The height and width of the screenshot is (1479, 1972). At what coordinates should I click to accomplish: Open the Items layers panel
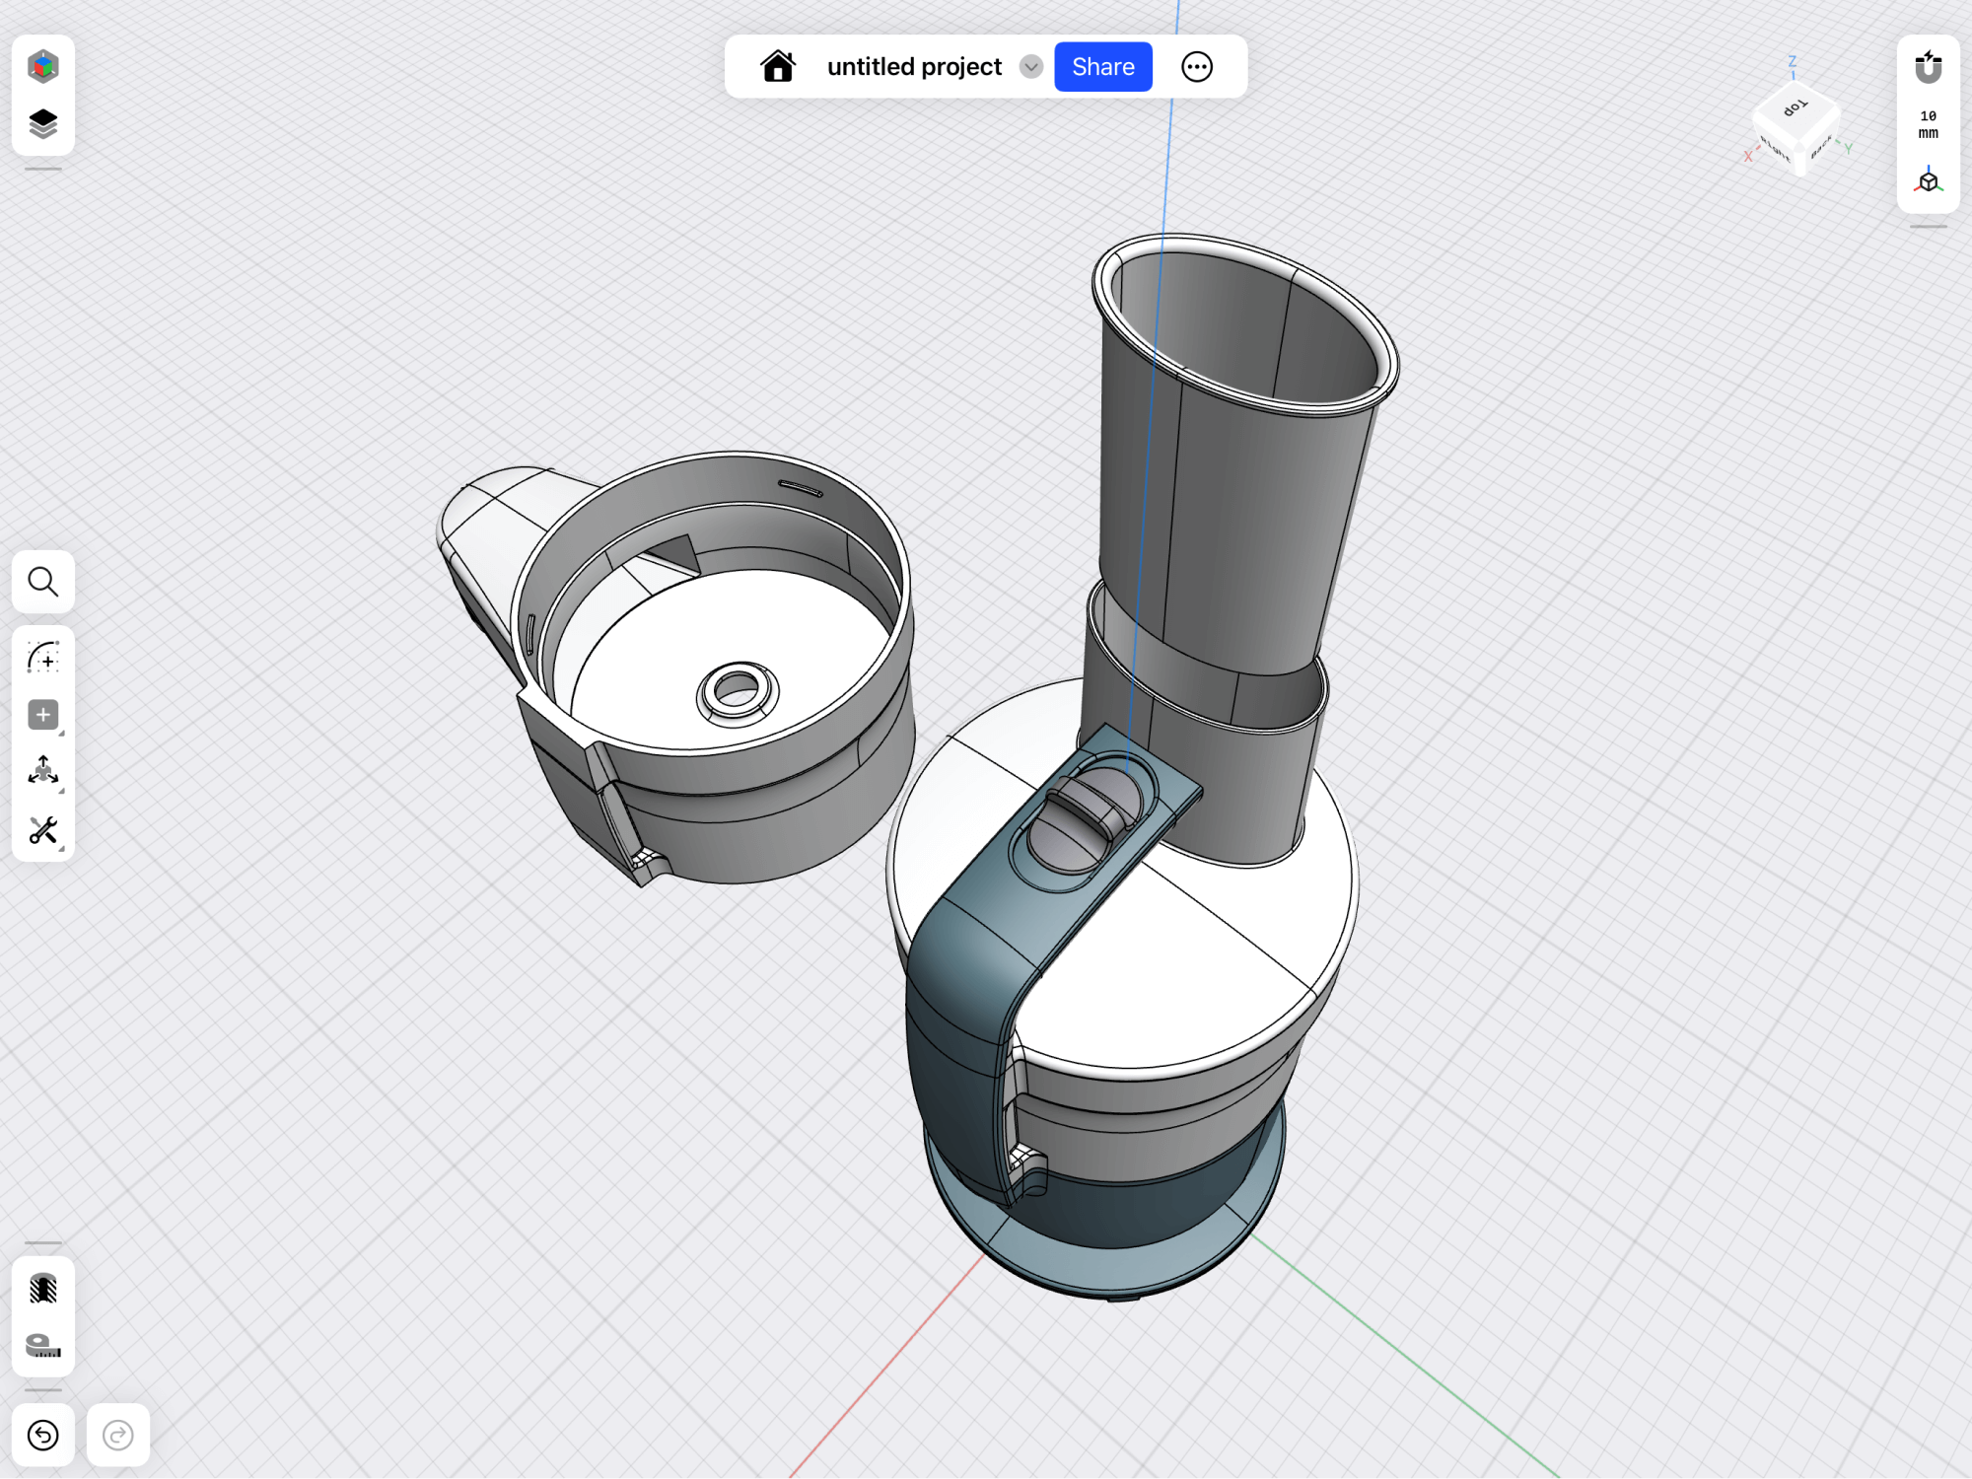[42, 124]
